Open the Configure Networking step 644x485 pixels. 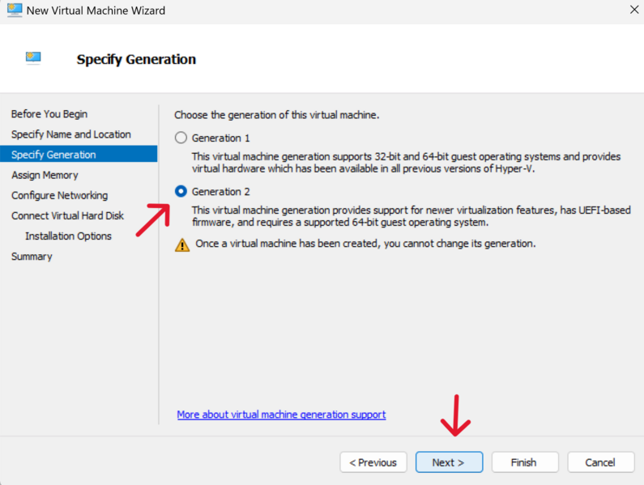60,195
